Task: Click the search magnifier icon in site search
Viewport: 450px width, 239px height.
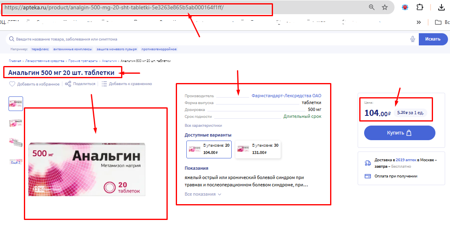Action: (11, 39)
